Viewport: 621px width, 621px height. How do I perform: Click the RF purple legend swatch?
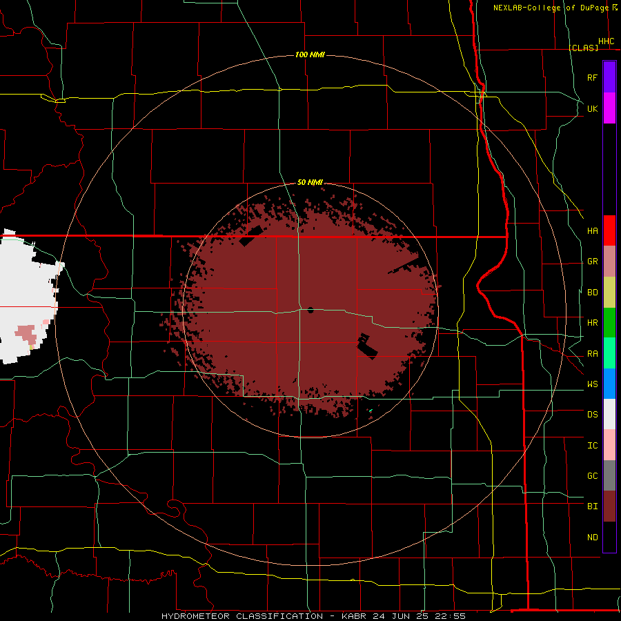[x=609, y=77]
